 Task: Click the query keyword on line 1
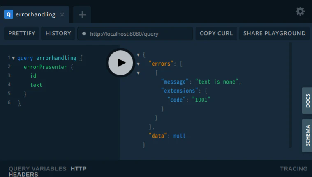[x=25, y=58]
